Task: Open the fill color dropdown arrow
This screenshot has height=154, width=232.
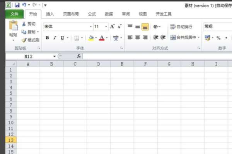Action: (96, 38)
